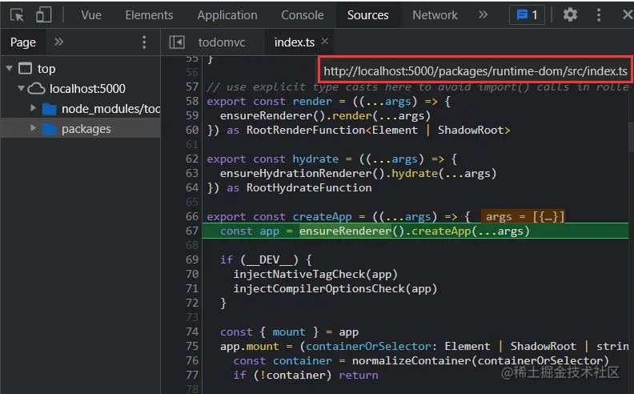Viewport: 634px width, 394px height.
Task: Switch to the Vue tab
Action: [91, 15]
